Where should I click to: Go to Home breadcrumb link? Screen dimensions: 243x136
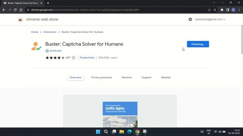point(35,32)
